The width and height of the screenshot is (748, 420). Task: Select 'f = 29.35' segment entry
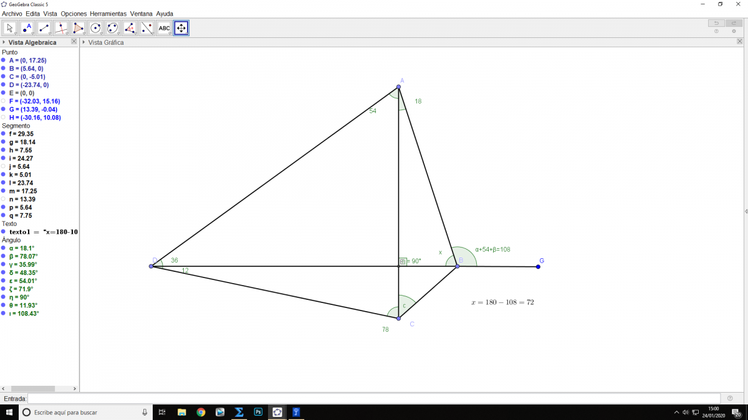21,134
